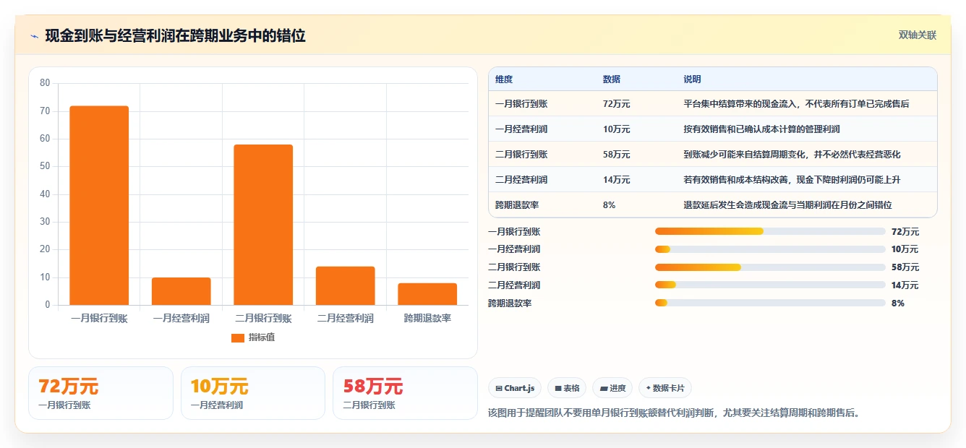Viewport: 966px width, 448px height.
Task: Click the 跨期退款率 x-axis label
Action: (427, 319)
